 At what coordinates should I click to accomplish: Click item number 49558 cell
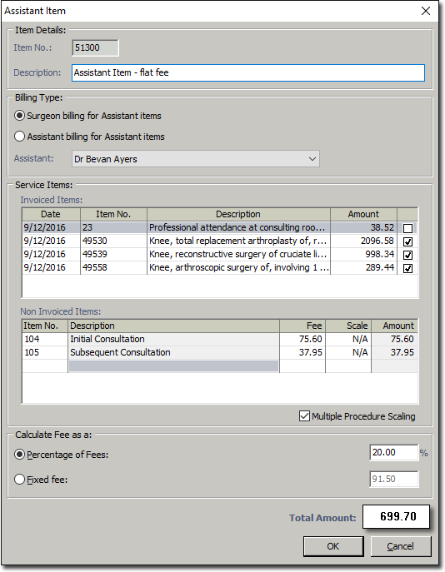pos(113,267)
